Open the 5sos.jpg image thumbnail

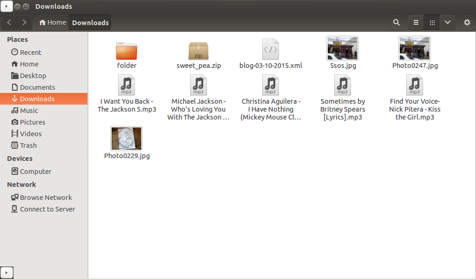[x=343, y=48]
